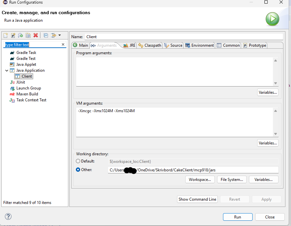Select Launch Group configuration type

[x=29, y=88]
